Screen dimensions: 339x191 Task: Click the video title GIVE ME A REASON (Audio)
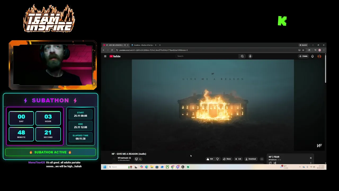pyautogui.click(x=129, y=154)
